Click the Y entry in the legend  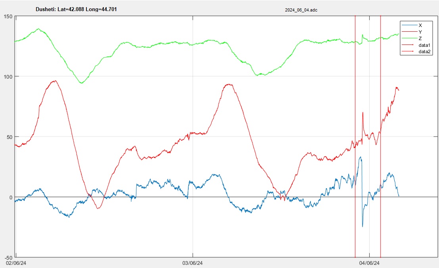click(420, 32)
